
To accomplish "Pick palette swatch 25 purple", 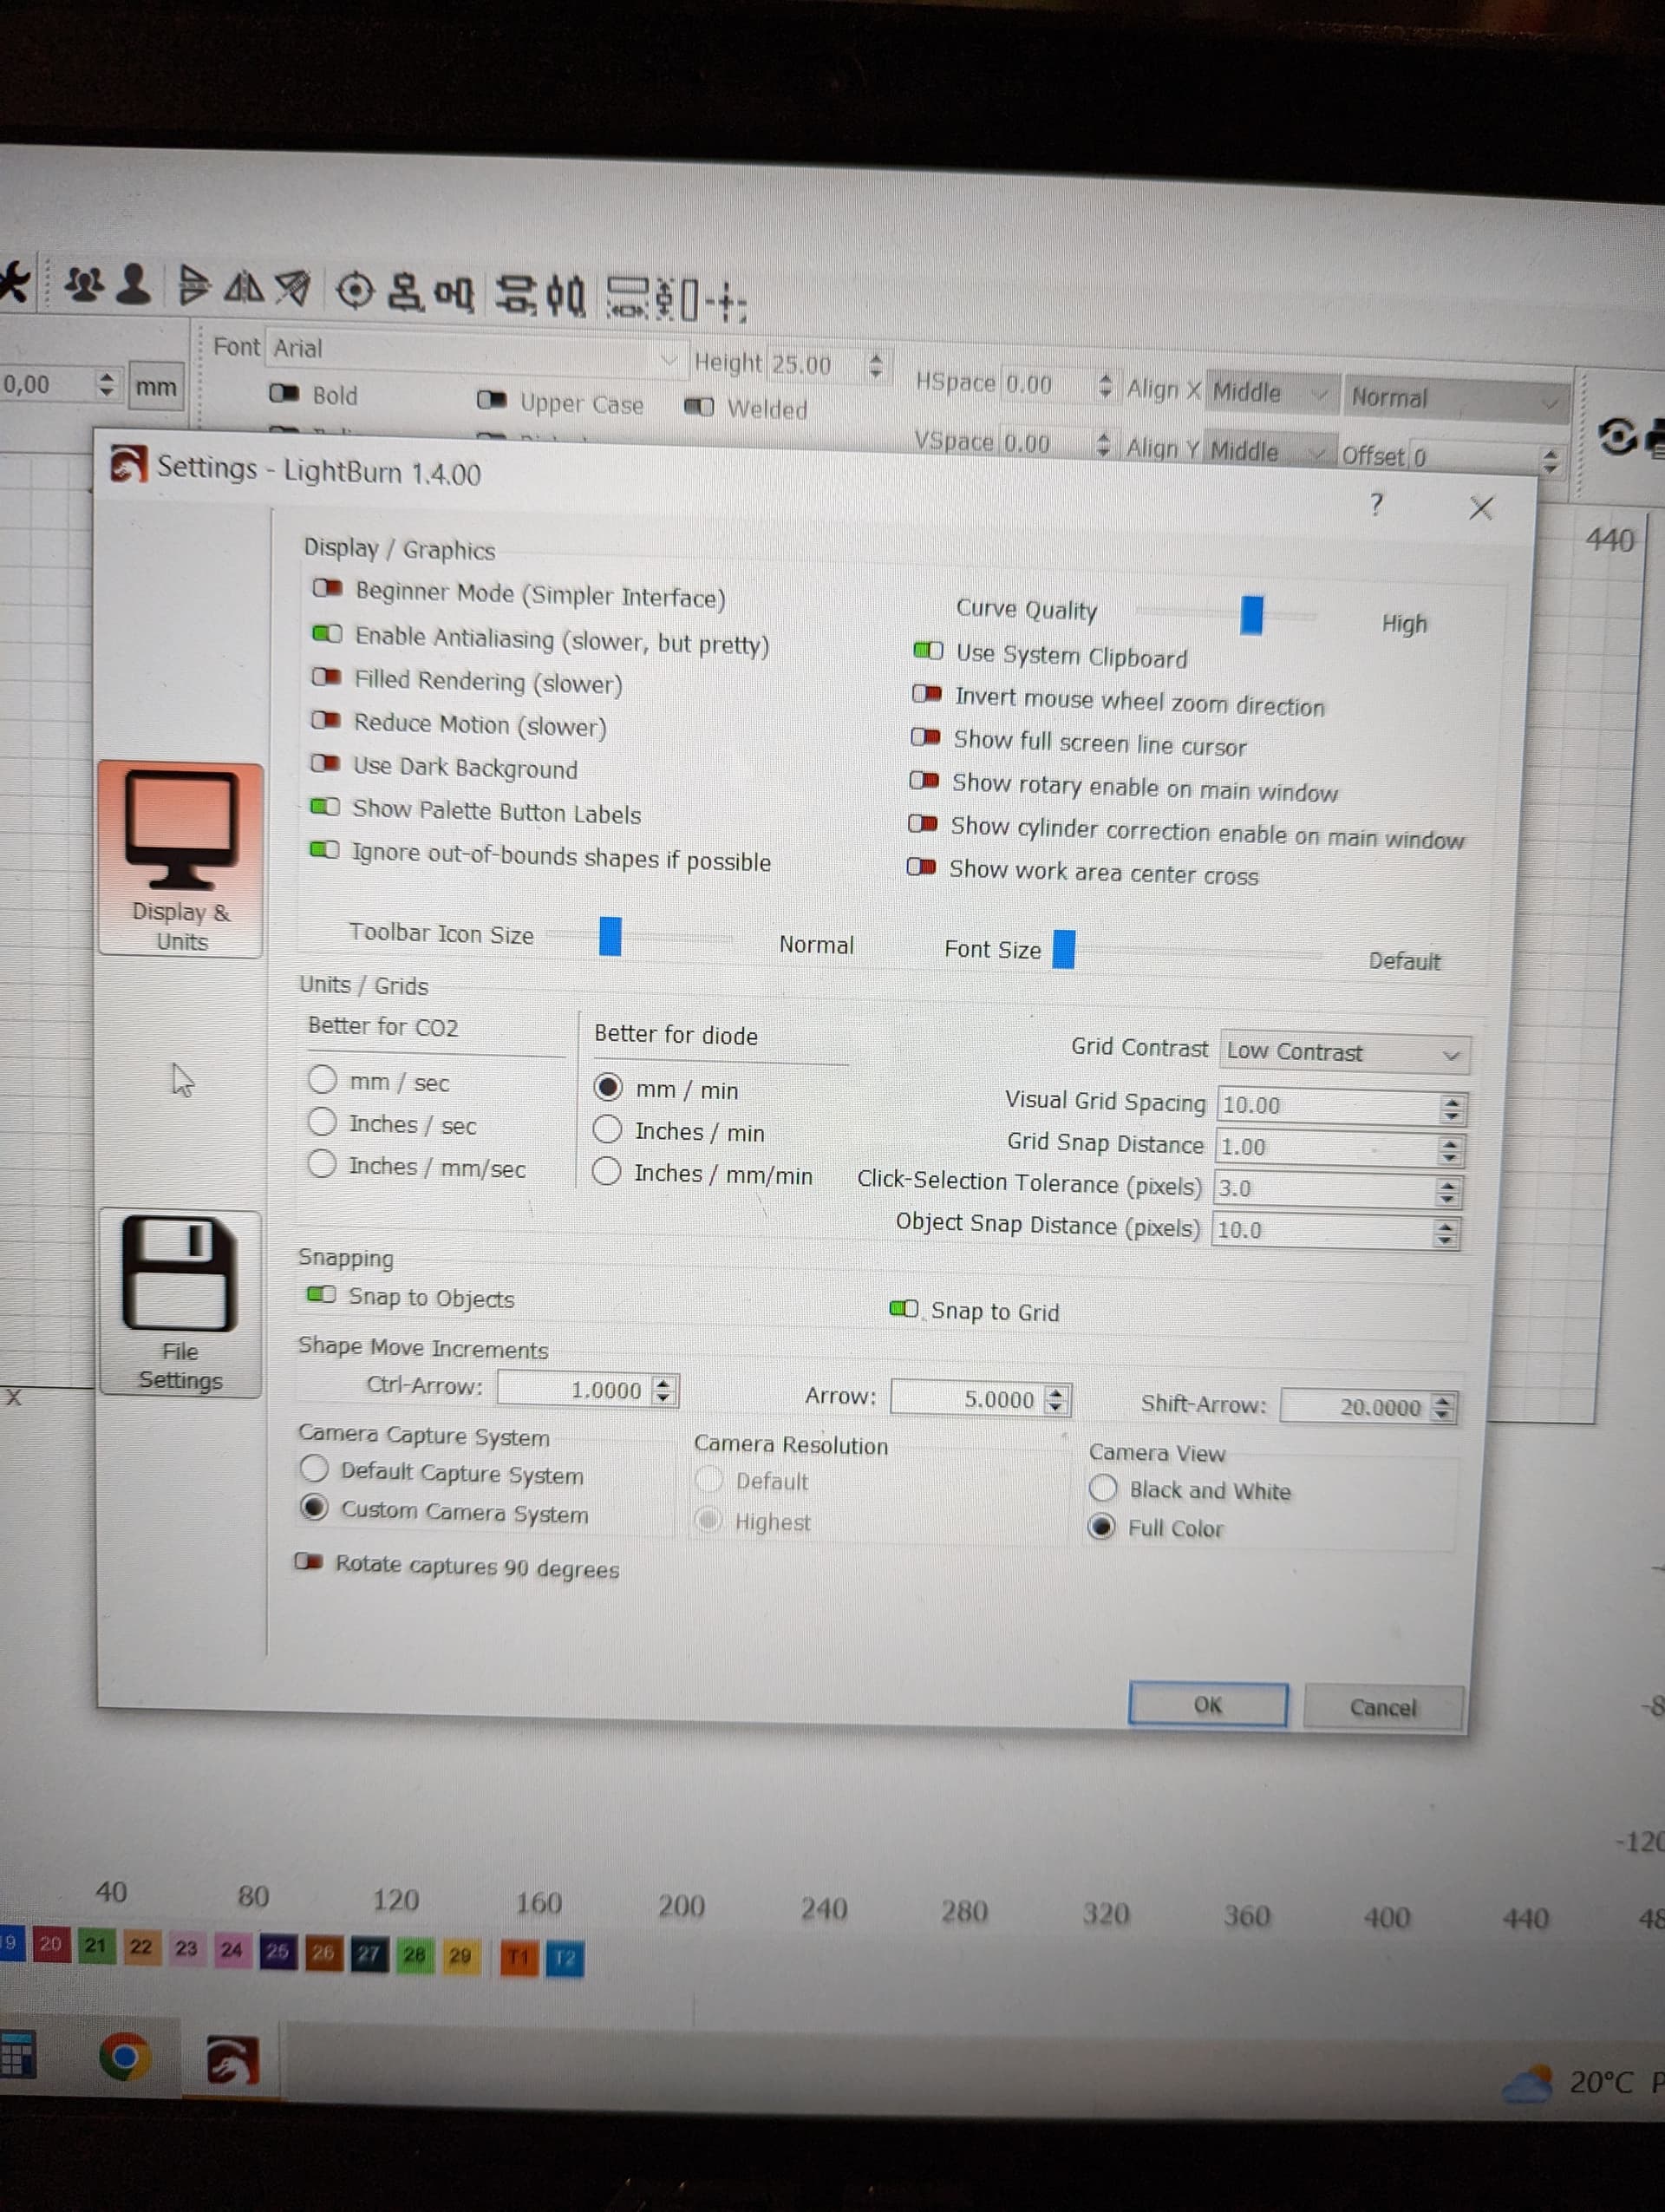I will click(x=277, y=1951).
